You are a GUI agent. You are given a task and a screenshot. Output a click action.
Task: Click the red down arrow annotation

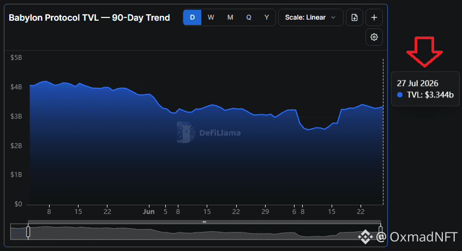click(x=424, y=52)
